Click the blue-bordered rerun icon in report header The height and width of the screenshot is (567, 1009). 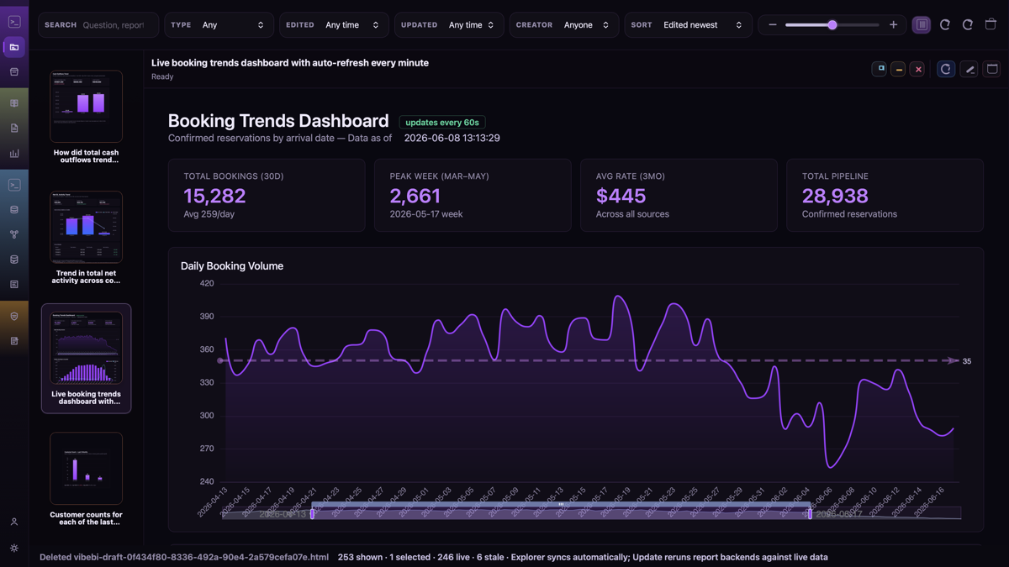click(x=946, y=69)
